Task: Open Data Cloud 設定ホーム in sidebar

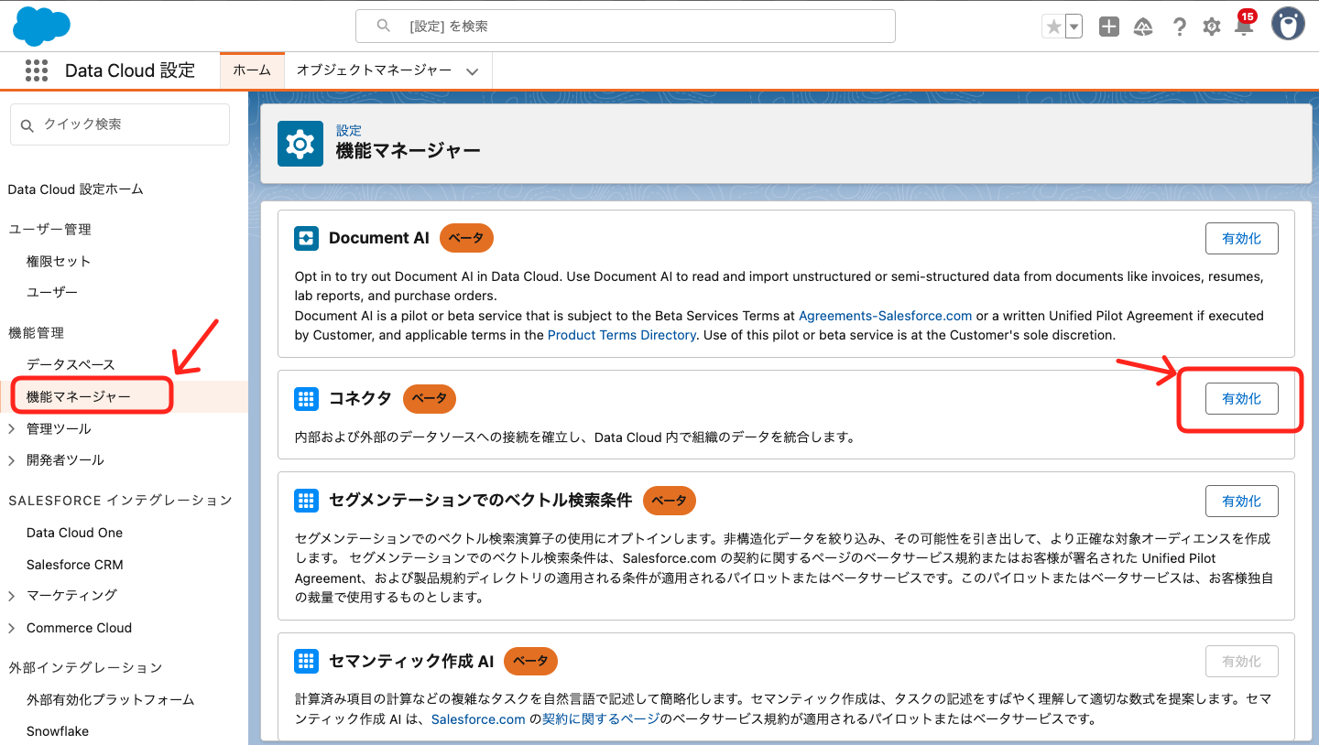Action: tap(76, 189)
